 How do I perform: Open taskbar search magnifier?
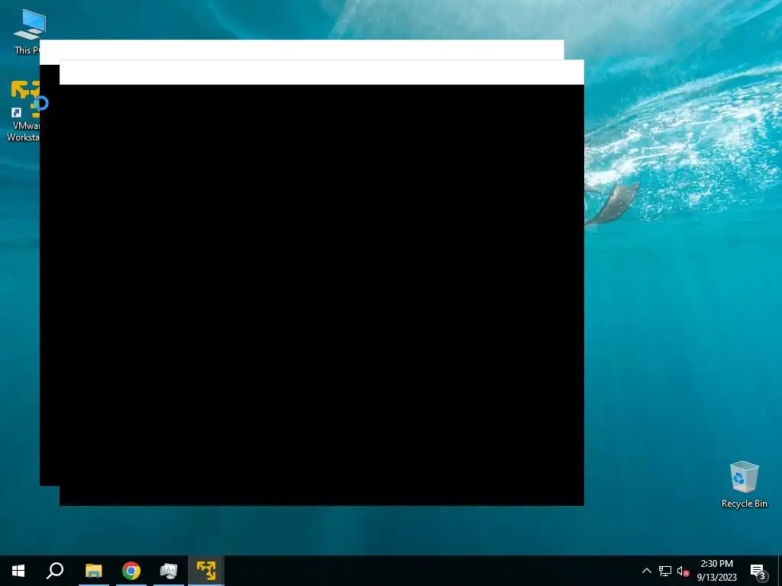tap(55, 571)
